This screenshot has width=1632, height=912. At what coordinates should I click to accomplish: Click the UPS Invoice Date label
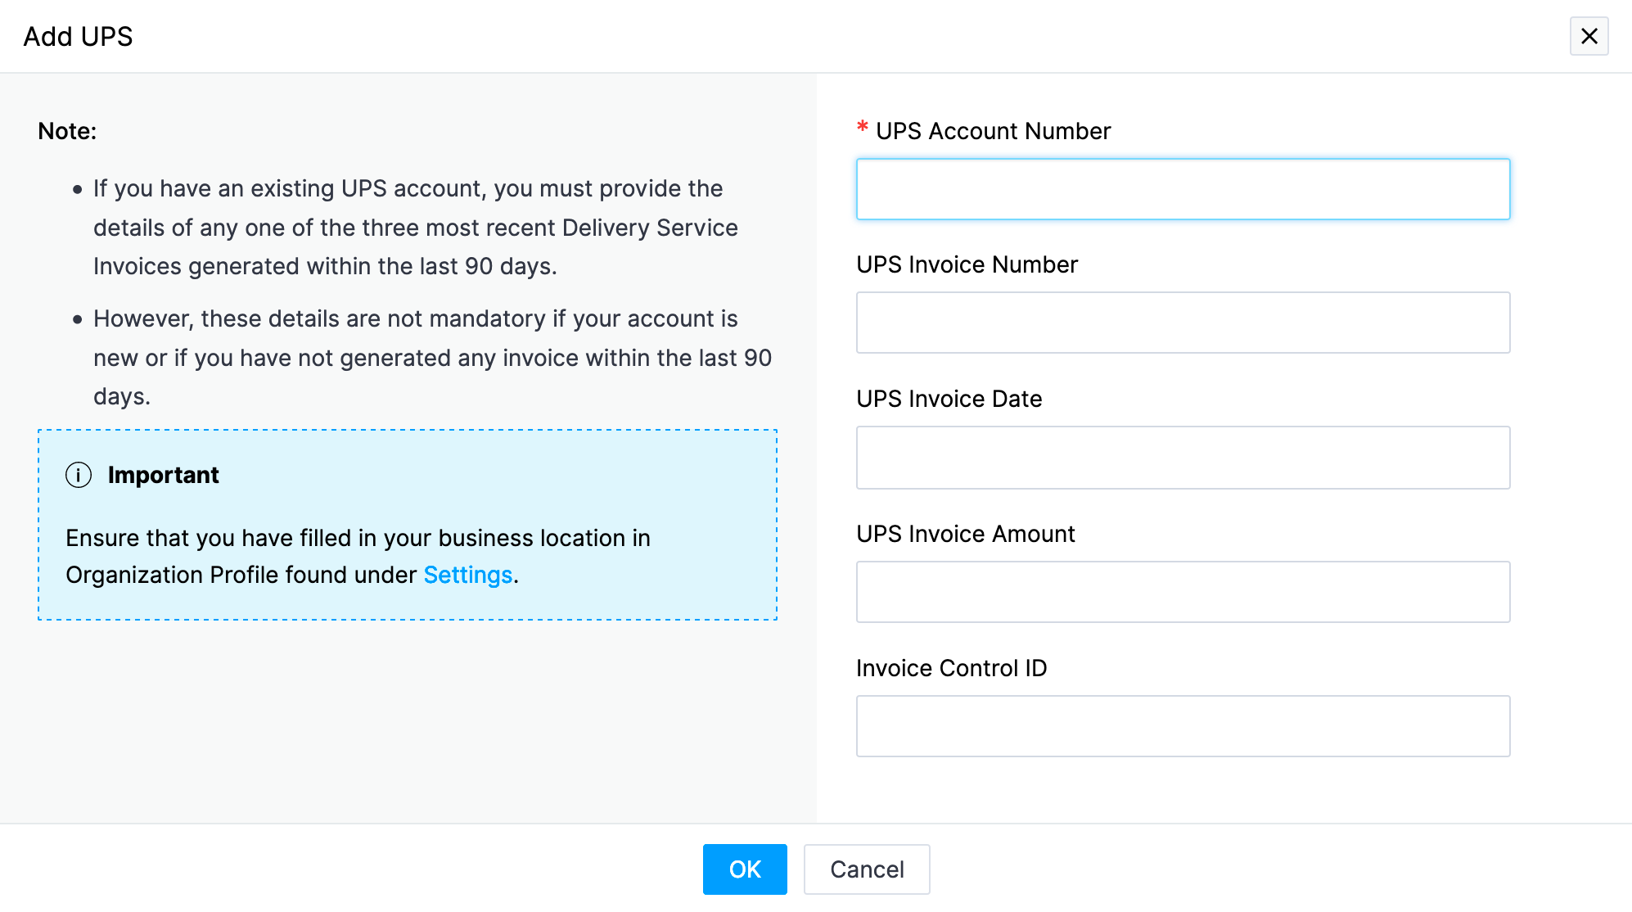click(x=949, y=399)
